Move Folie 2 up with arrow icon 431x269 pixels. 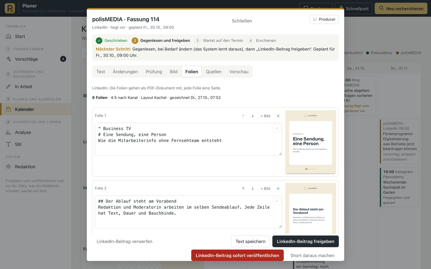click(243, 189)
